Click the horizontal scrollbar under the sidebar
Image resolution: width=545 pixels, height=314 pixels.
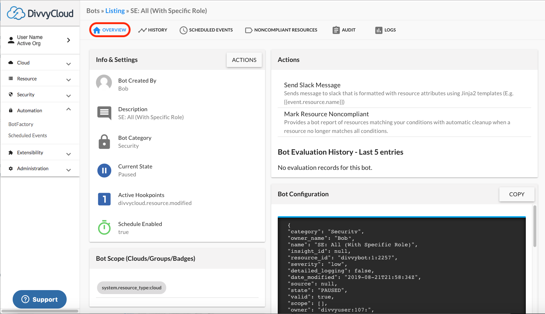[40, 311]
